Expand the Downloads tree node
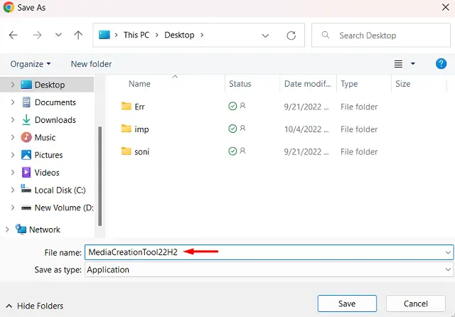 tap(13, 120)
